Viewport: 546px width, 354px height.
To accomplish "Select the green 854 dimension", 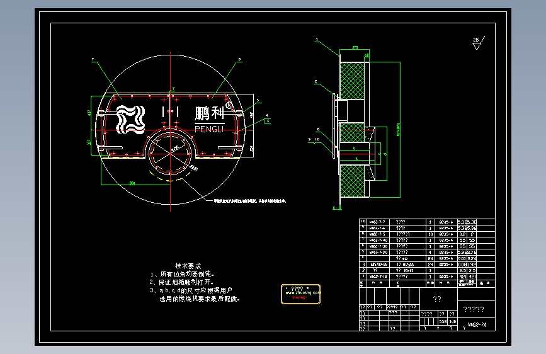I will coord(132,183).
